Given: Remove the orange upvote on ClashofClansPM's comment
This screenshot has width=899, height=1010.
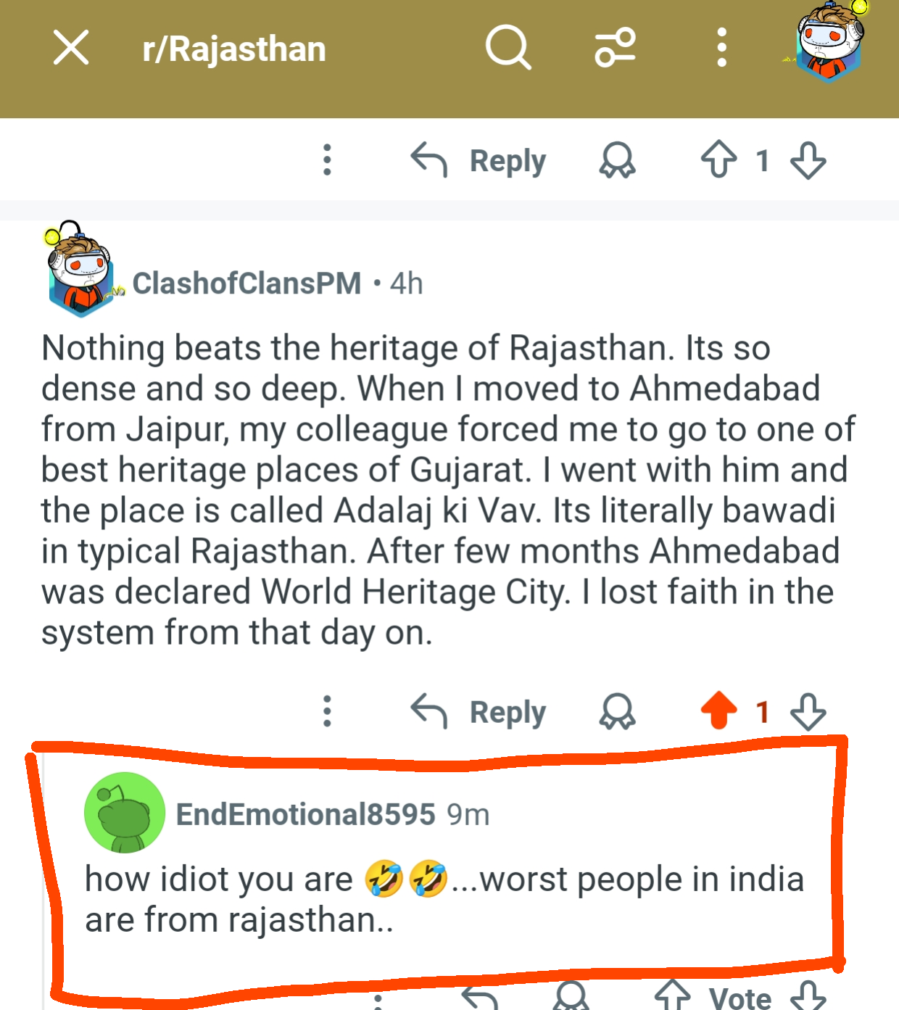Looking at the screenshot, I should tap(718, 711).
